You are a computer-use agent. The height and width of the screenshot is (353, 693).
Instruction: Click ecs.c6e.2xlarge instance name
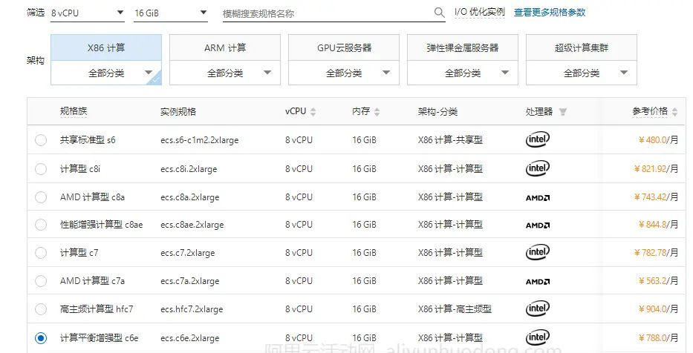point(189,338)
